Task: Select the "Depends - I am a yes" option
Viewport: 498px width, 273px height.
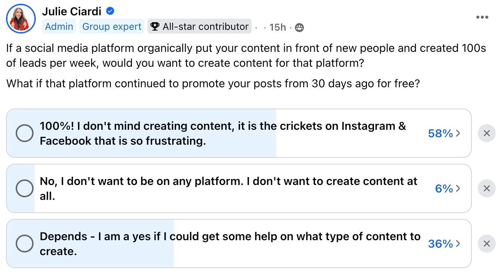Action: tap(25, 244)
